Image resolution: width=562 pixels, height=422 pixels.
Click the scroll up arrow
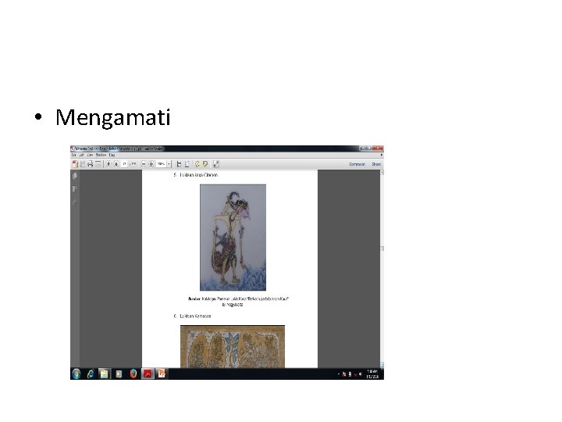382,173
